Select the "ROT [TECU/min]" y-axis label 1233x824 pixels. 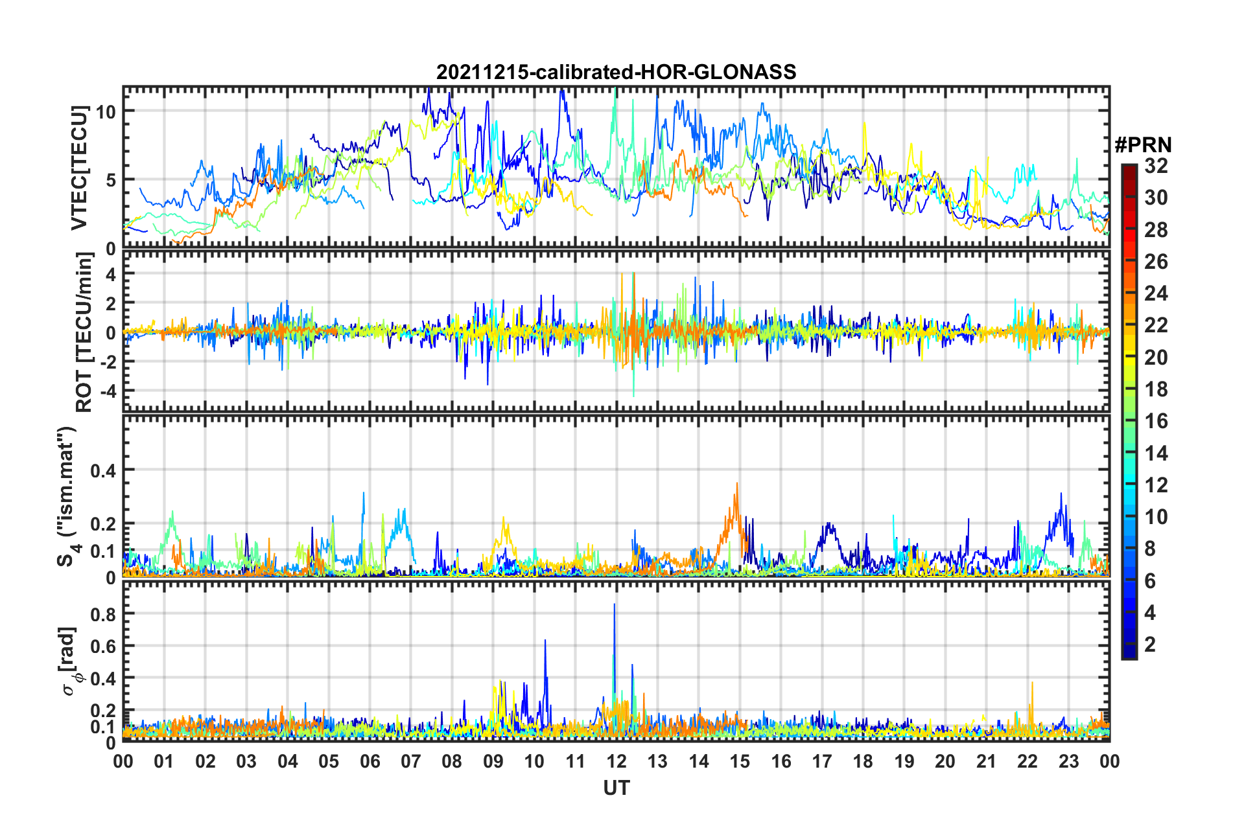(84, 332)
